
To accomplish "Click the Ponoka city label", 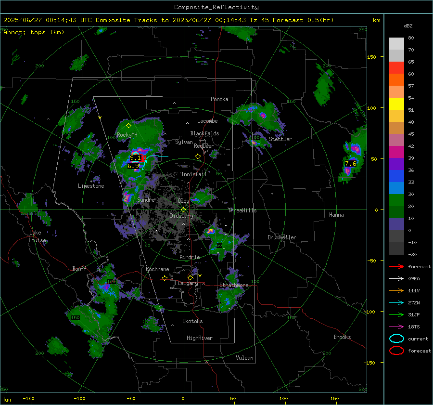I will [219, 100].
